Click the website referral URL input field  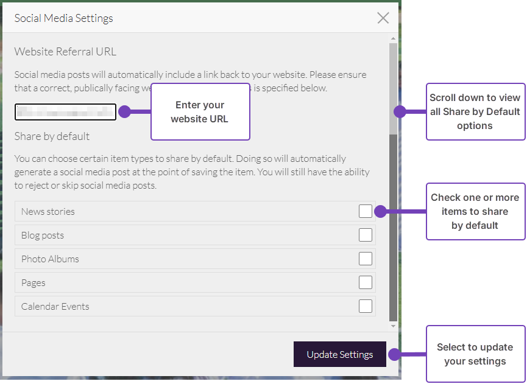[x=65, y=112]
